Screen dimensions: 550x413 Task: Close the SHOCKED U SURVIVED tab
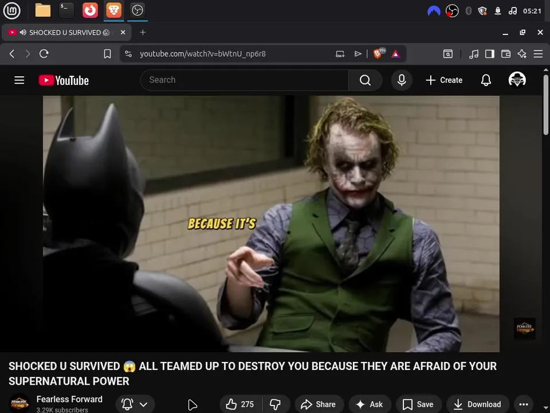pos(123,32)
